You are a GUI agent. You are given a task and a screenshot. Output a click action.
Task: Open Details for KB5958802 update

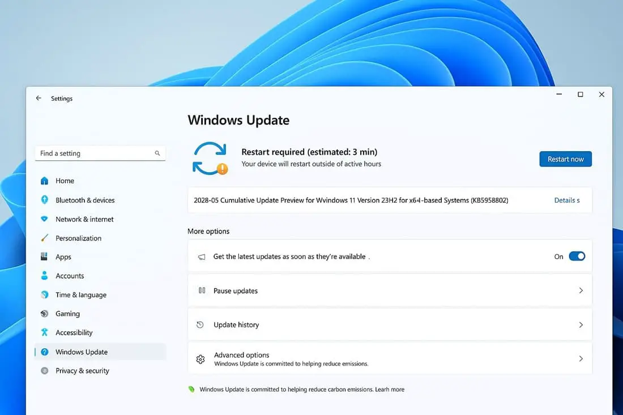pyautogui.click(x=566, y=200)
